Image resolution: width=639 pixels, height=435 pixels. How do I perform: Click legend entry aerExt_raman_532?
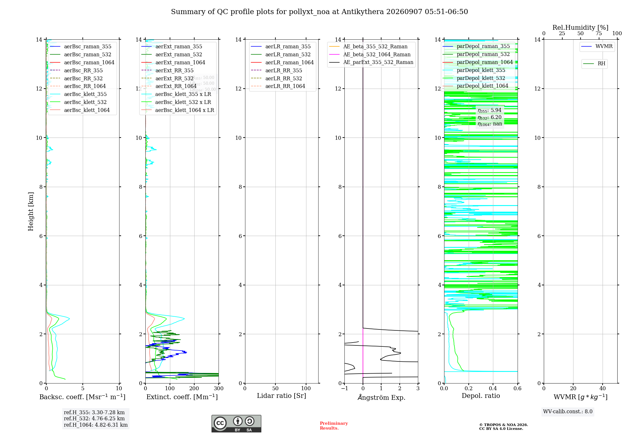[x=172, y=54]
